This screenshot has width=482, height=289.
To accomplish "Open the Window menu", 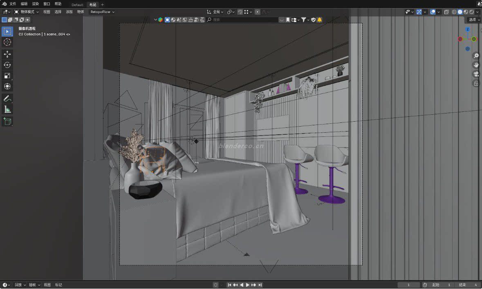I will 47,4.
